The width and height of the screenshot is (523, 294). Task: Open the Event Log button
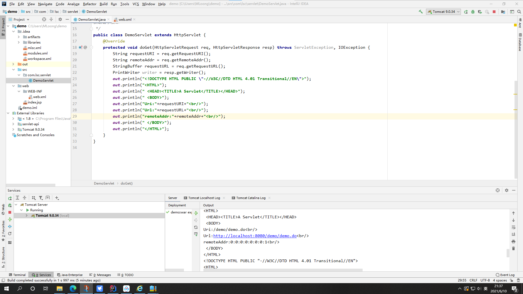pos(505,275)
